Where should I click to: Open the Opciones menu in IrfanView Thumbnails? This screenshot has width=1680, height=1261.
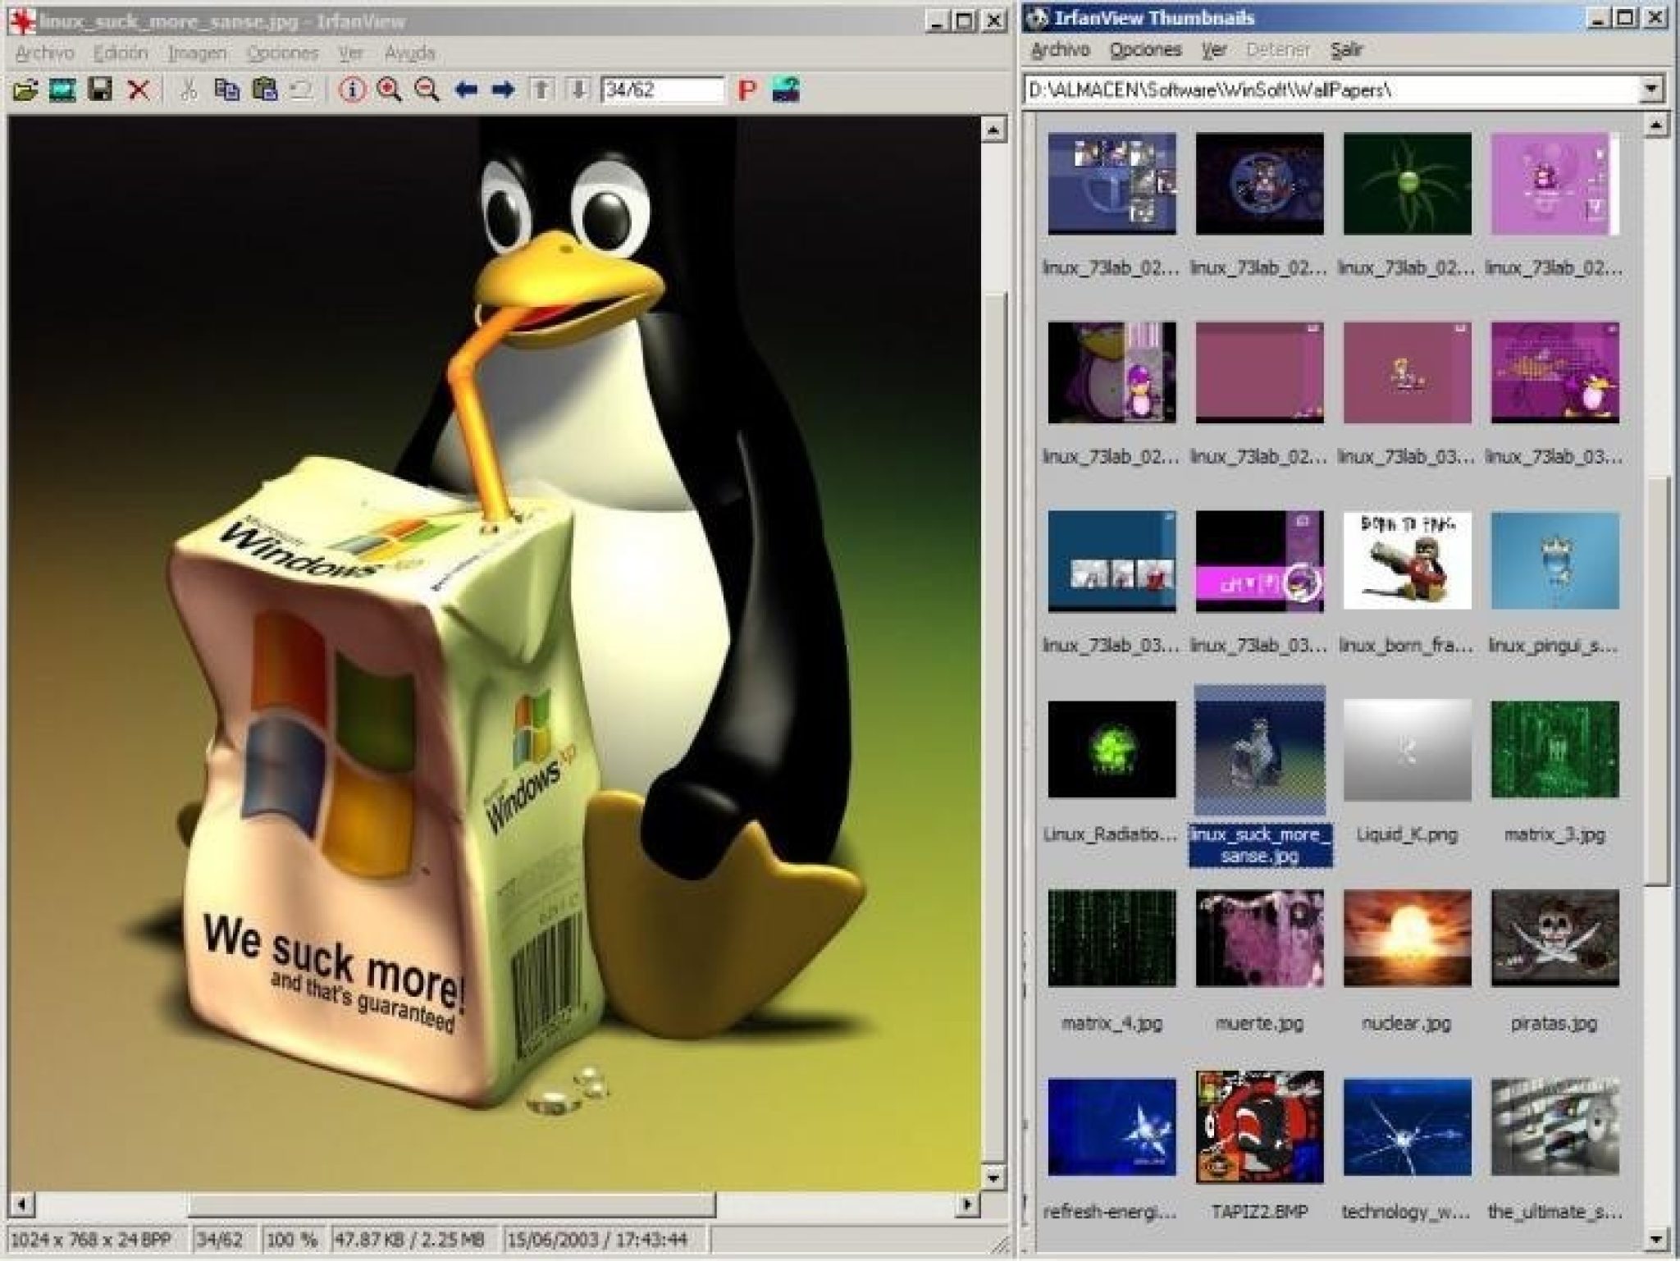click(x=1147, y=51)
